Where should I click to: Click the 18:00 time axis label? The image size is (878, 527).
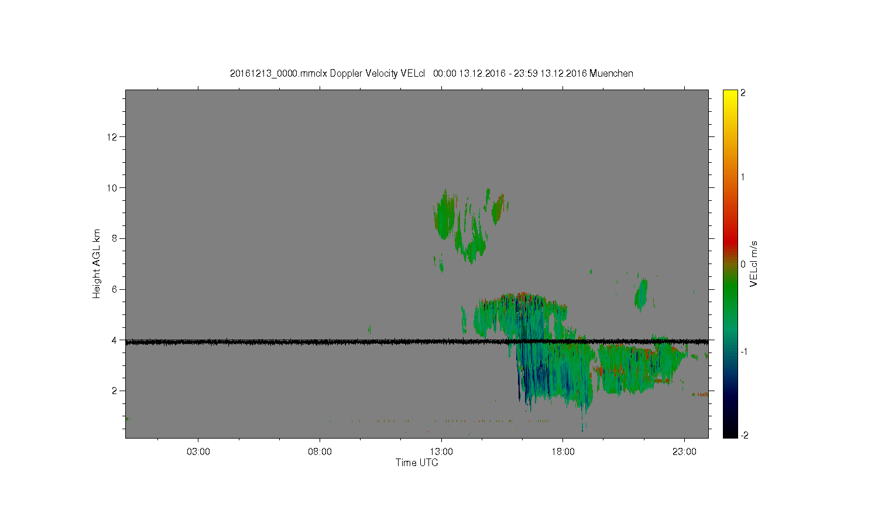coord(563,452)
